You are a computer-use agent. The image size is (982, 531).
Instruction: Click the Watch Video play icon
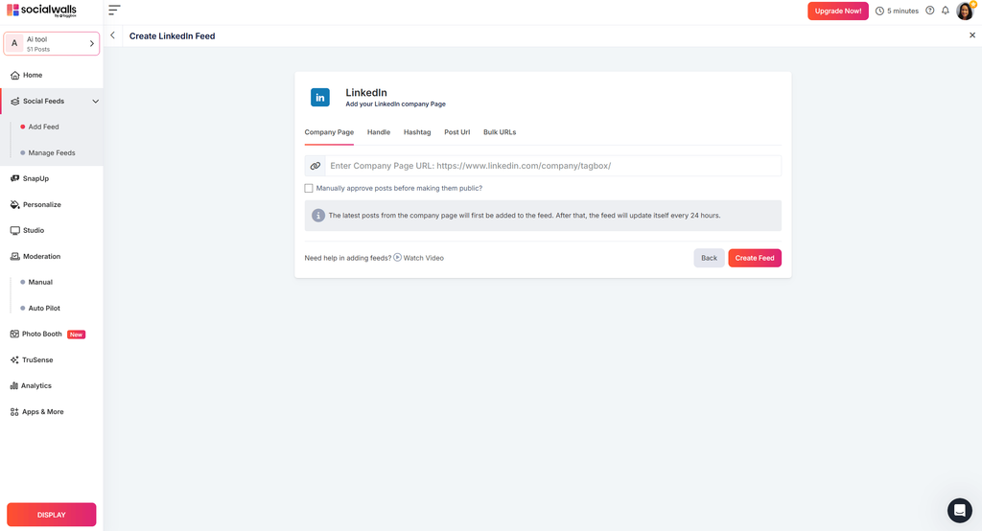point(397,258)
